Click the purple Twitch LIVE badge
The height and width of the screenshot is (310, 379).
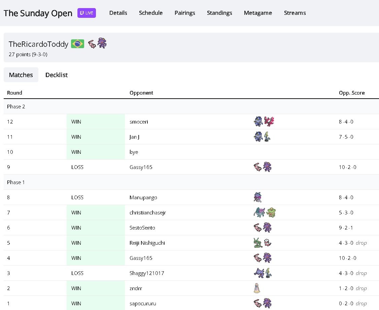87,13
